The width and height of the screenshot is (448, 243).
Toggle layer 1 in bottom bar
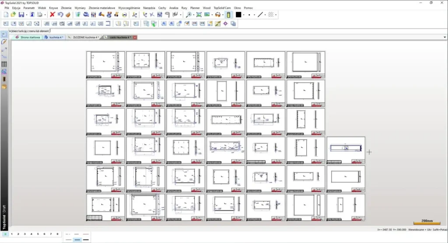(x=11, y=234)
